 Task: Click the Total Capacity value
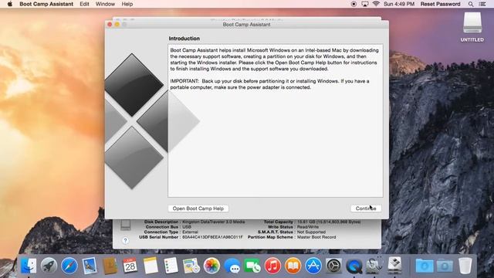coord(329,222)
